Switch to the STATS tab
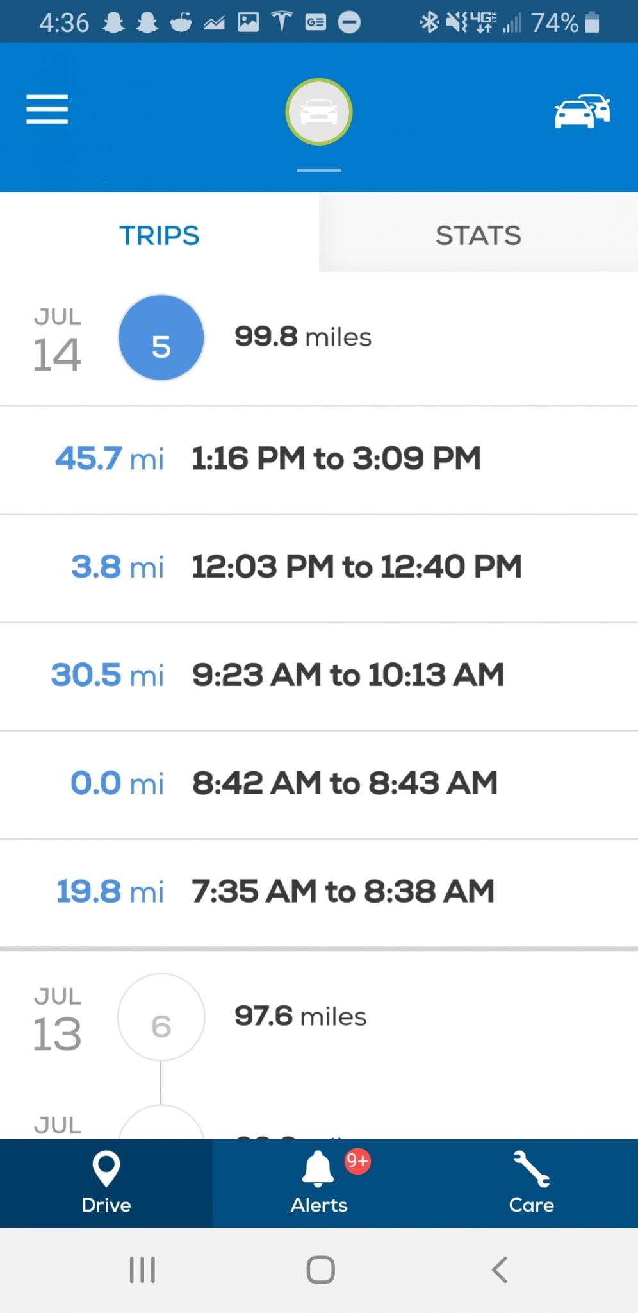 (x=478, y=235)
